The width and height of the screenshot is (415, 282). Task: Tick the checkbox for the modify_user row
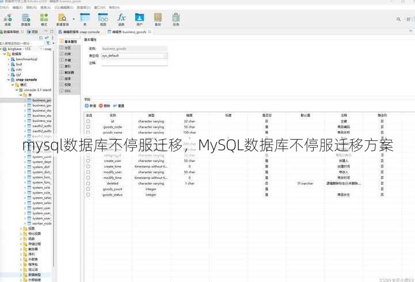point(88,172)
